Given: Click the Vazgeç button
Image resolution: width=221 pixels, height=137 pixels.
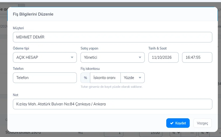Looking at the screenshot, I should coord(202,123).
